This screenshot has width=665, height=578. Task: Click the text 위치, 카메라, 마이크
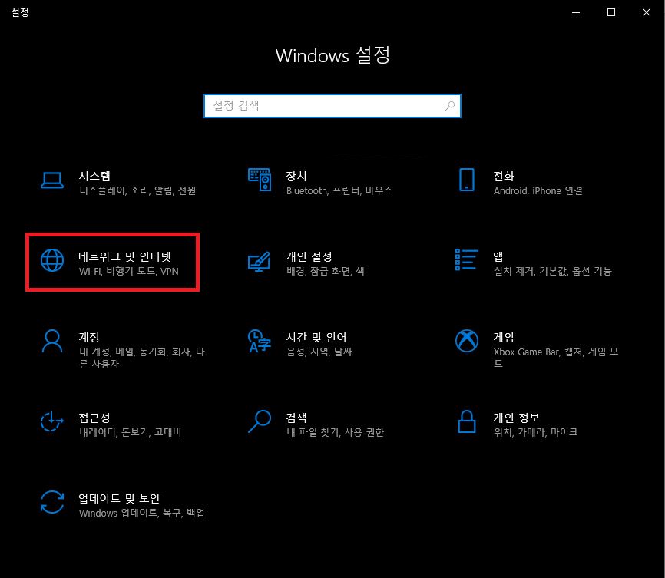[x=536, y=433]
